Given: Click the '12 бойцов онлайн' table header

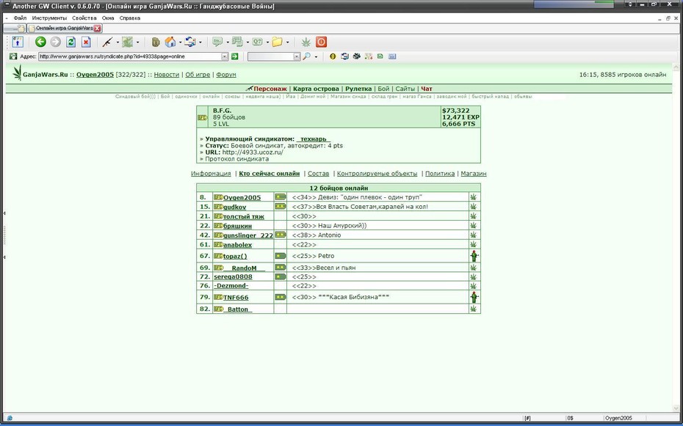Looking at the screenshot, I should coord(339,188).
